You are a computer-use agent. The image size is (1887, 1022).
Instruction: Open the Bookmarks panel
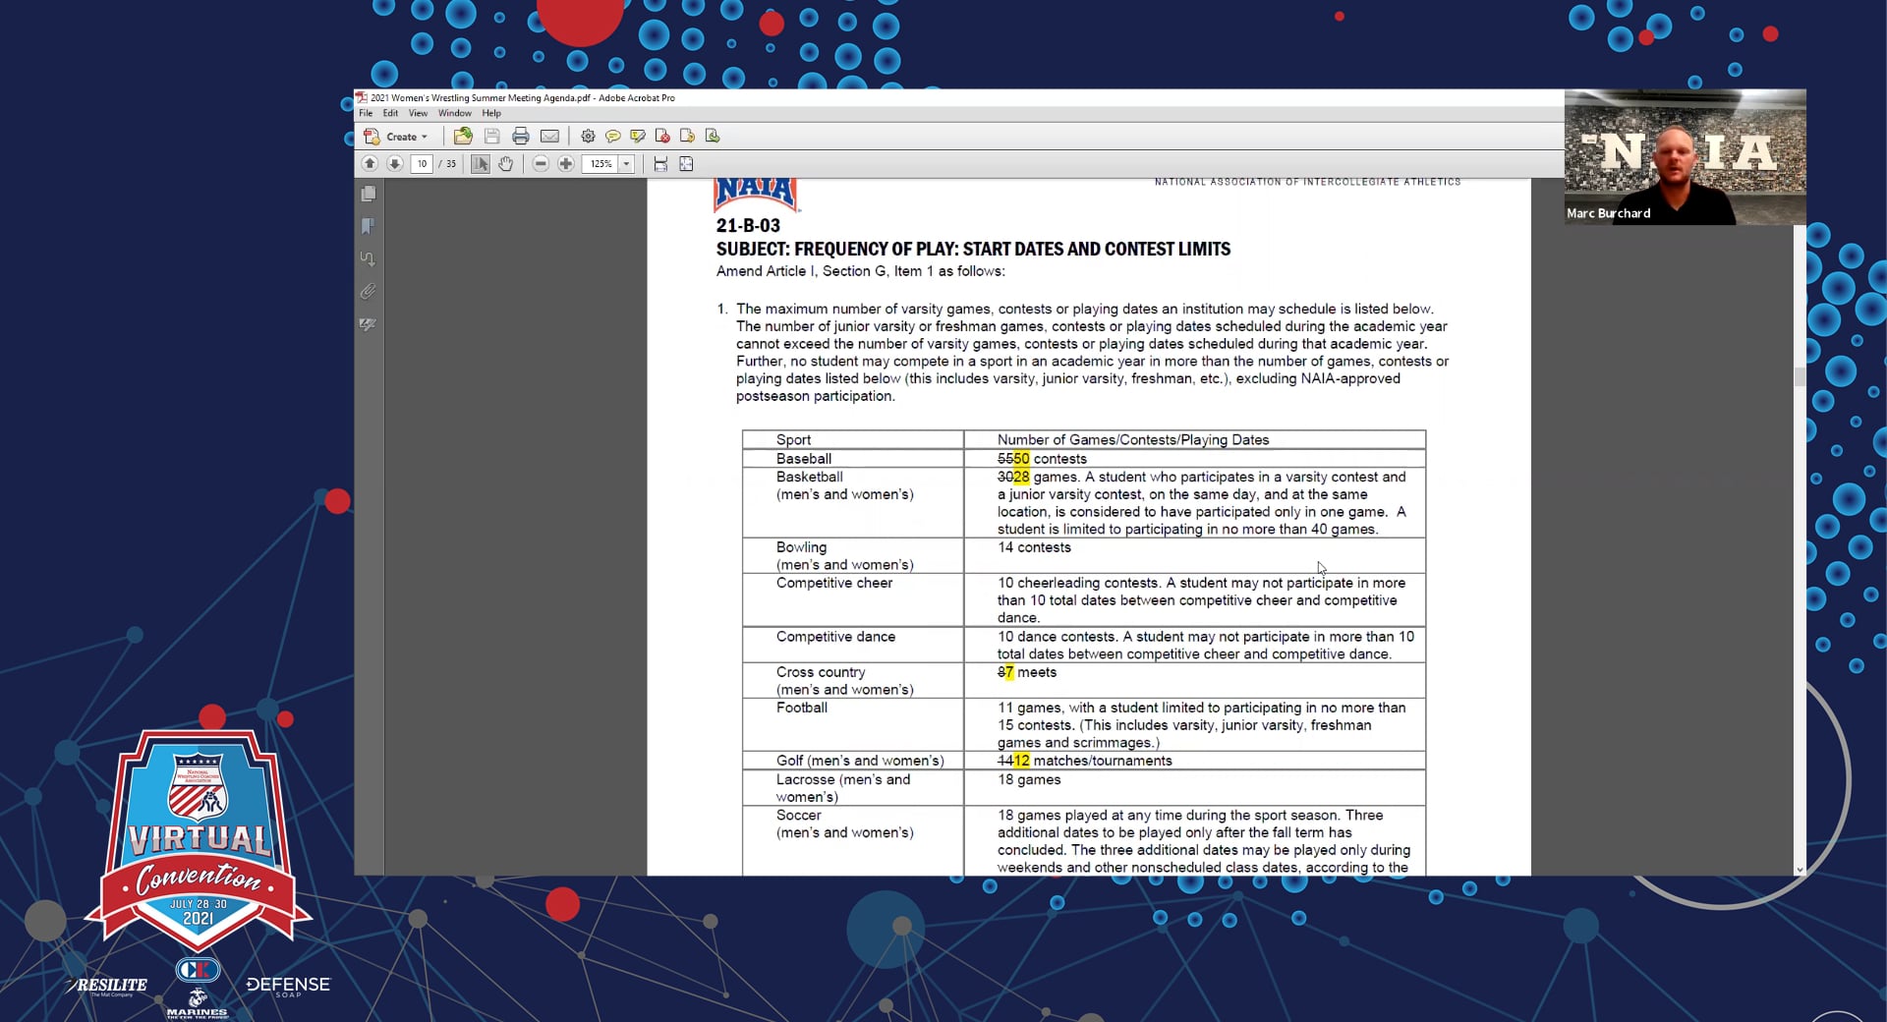coord(369,227)
